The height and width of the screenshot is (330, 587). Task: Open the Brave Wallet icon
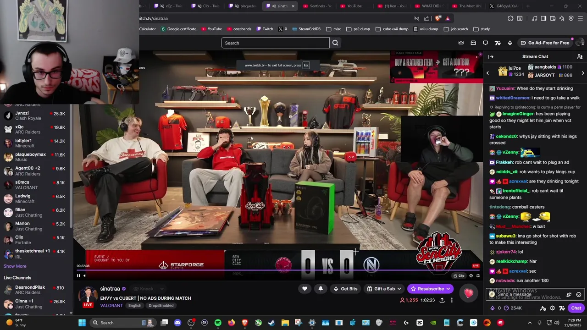pos(553,18)
